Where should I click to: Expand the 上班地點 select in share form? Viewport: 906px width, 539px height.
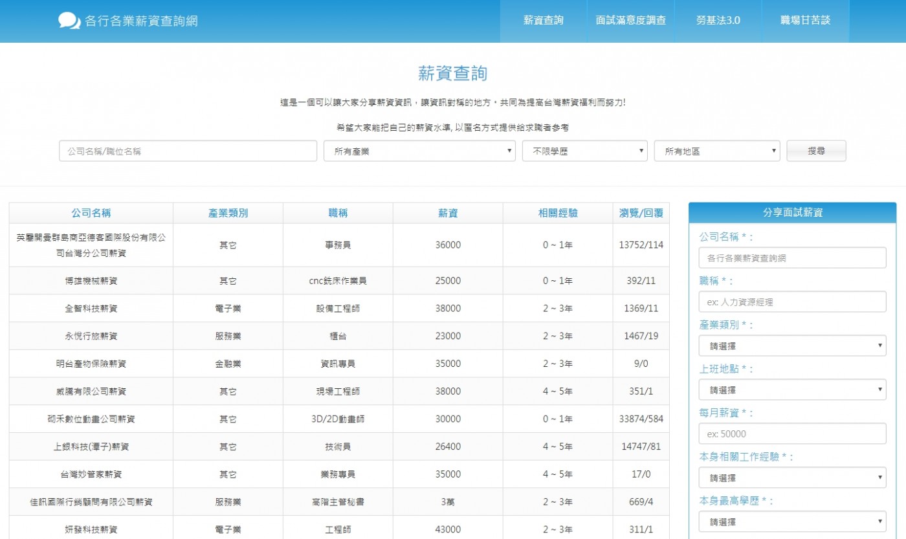pos(792,390)
